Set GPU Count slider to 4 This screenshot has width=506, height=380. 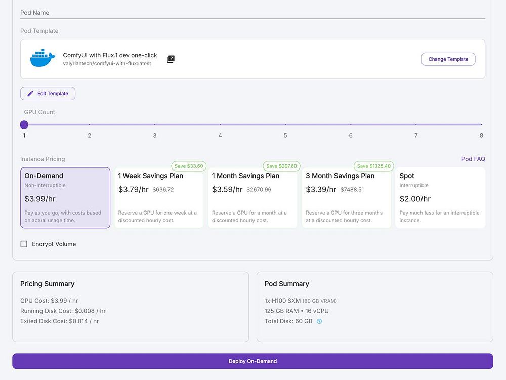click(220, 124)
